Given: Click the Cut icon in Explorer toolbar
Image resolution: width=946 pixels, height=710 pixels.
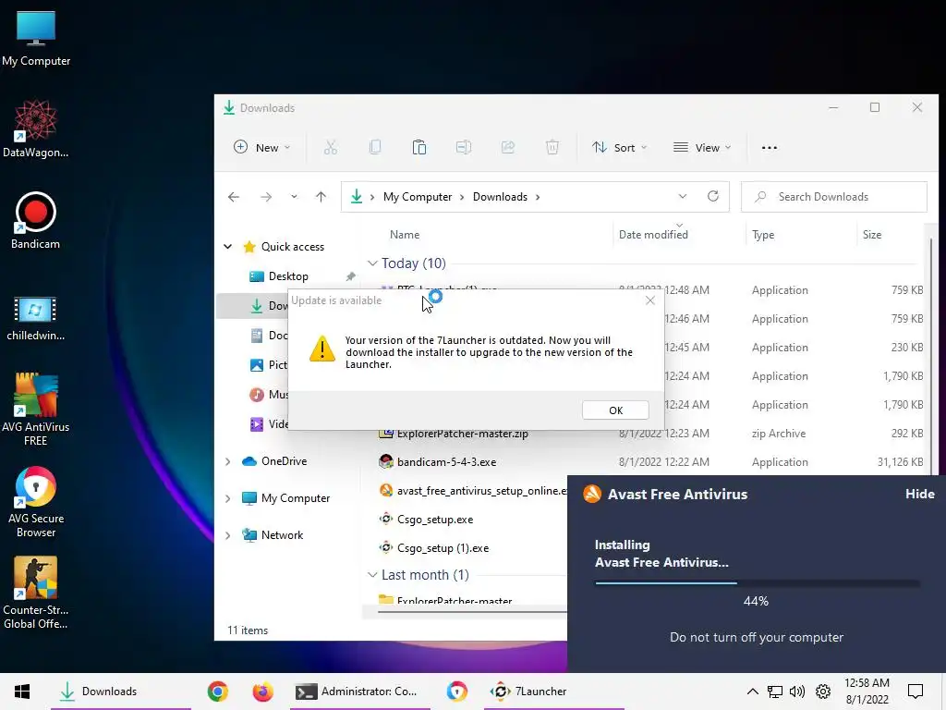Looking at the screenshot, I should [331, 147].
